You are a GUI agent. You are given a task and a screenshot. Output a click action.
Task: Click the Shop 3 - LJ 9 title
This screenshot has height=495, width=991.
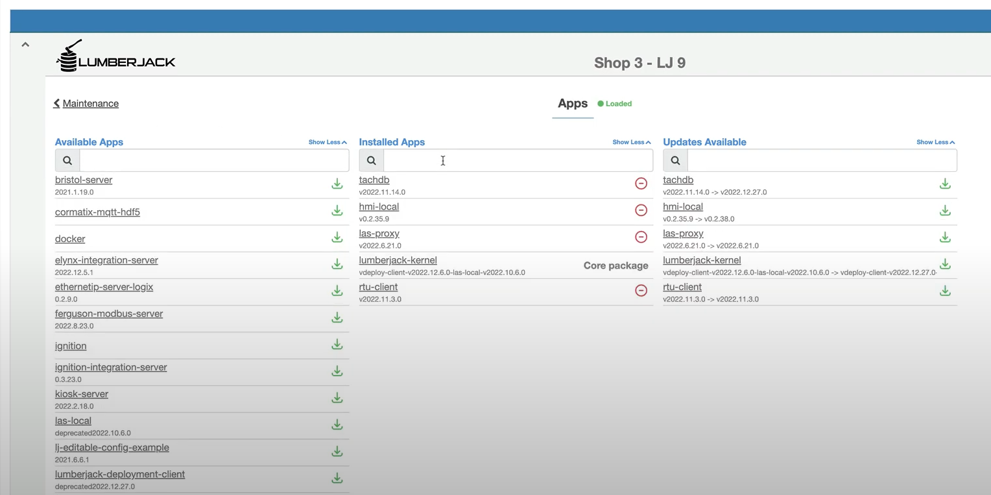640,63
